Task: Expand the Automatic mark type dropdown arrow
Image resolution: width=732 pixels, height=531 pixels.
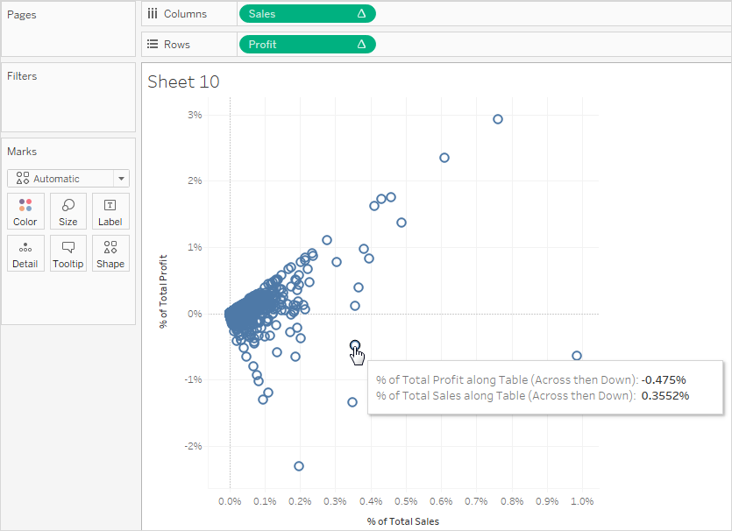Action: click(x=121, y=179)
